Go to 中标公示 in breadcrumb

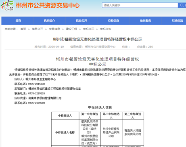[x=88, y=29]
